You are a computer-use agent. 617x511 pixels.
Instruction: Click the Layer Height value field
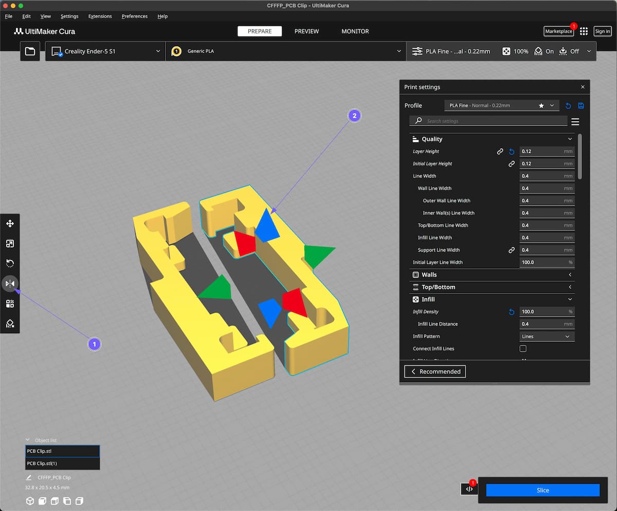click(x=547, y=152)
